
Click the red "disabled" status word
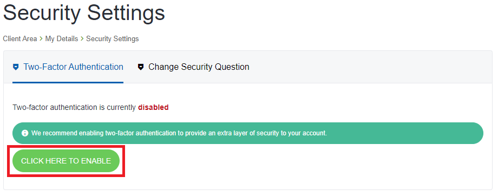153,107
